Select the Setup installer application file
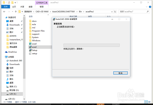The width and height of the screenshot is (153, 105). click(x=33, y=50)
